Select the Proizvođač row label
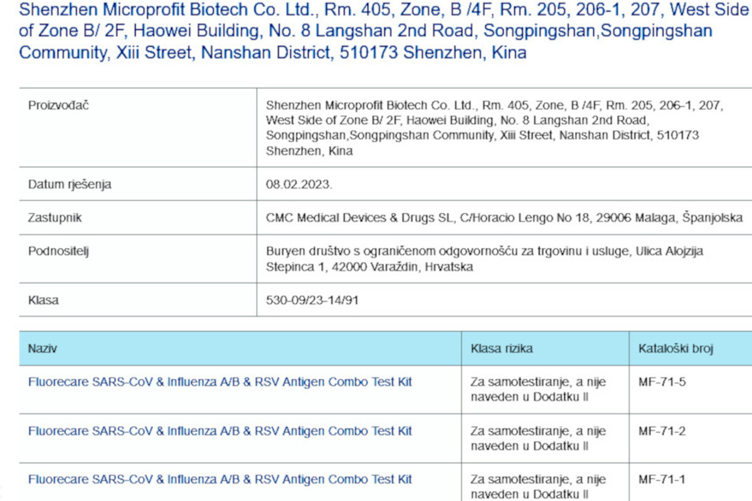The width and height of the screenshot is (752, 501). pyautogui.click(x=58, y=105)
